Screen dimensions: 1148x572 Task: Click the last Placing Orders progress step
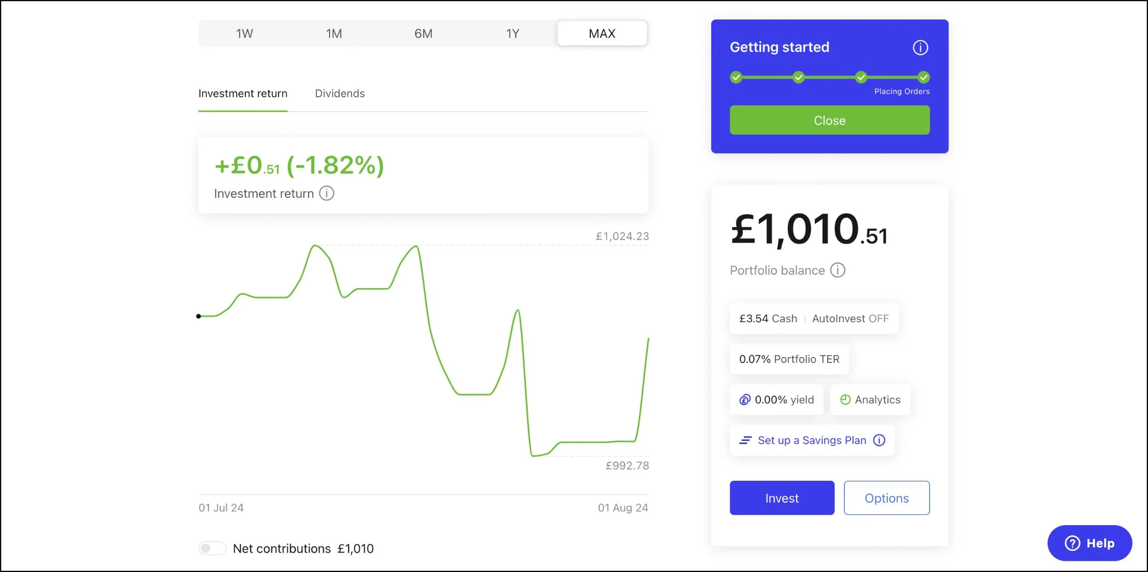924,77
